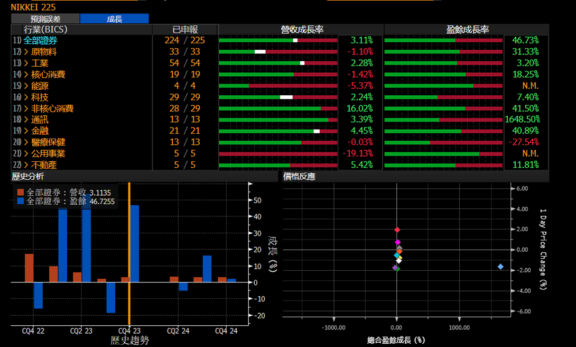Click the orange CQ4 22 revenue bar
The height and width of the screenshot is (347, 576).
pos(29,268)
